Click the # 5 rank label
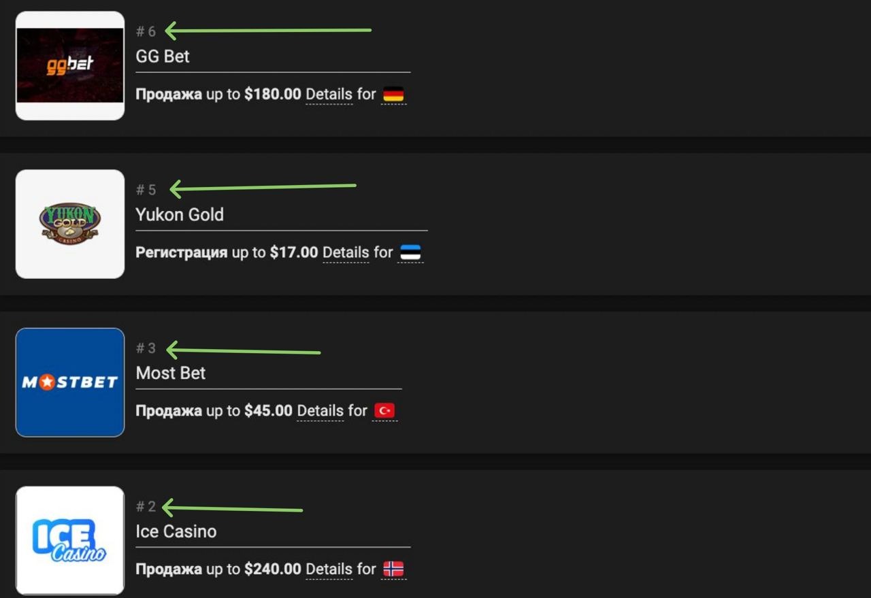The height and width of the screenshot is (598, 871). tap(146, 190)
